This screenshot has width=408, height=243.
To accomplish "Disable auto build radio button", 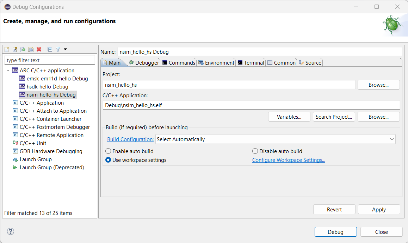I will point(255,151).
